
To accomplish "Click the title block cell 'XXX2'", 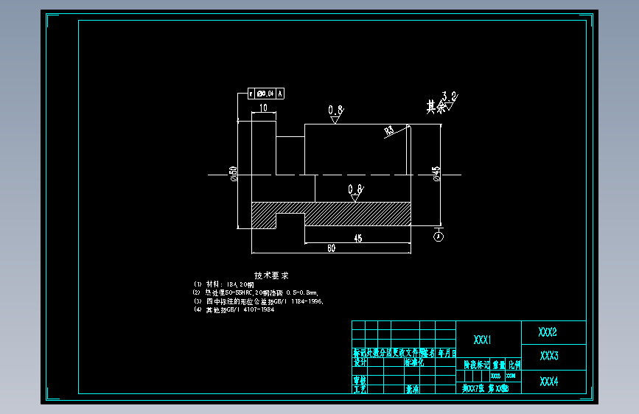I will pyautogui.click(x=548, y=332).
